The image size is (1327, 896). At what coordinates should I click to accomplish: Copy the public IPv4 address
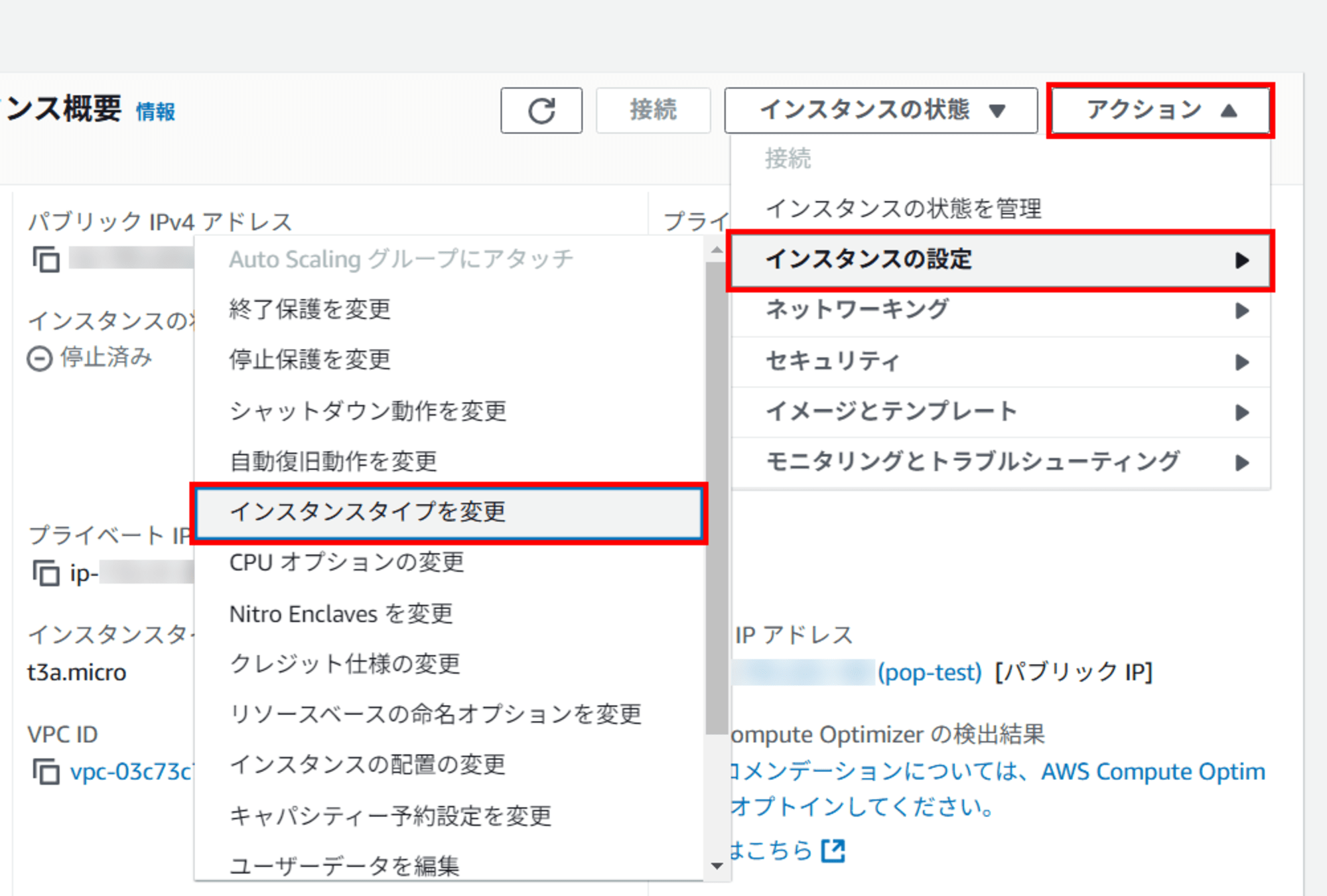pos(46,259)
